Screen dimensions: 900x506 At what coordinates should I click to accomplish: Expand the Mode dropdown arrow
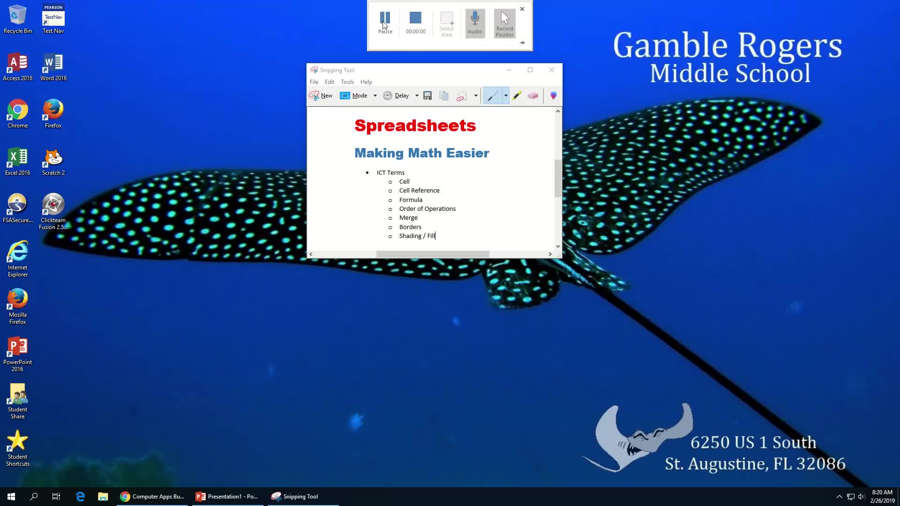(x=375, y=96)
